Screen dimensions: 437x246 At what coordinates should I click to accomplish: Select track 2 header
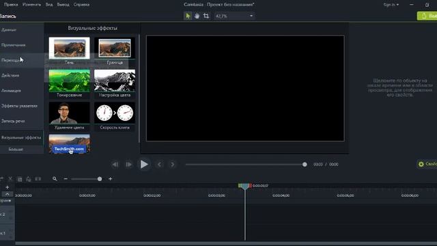[8, 215]
